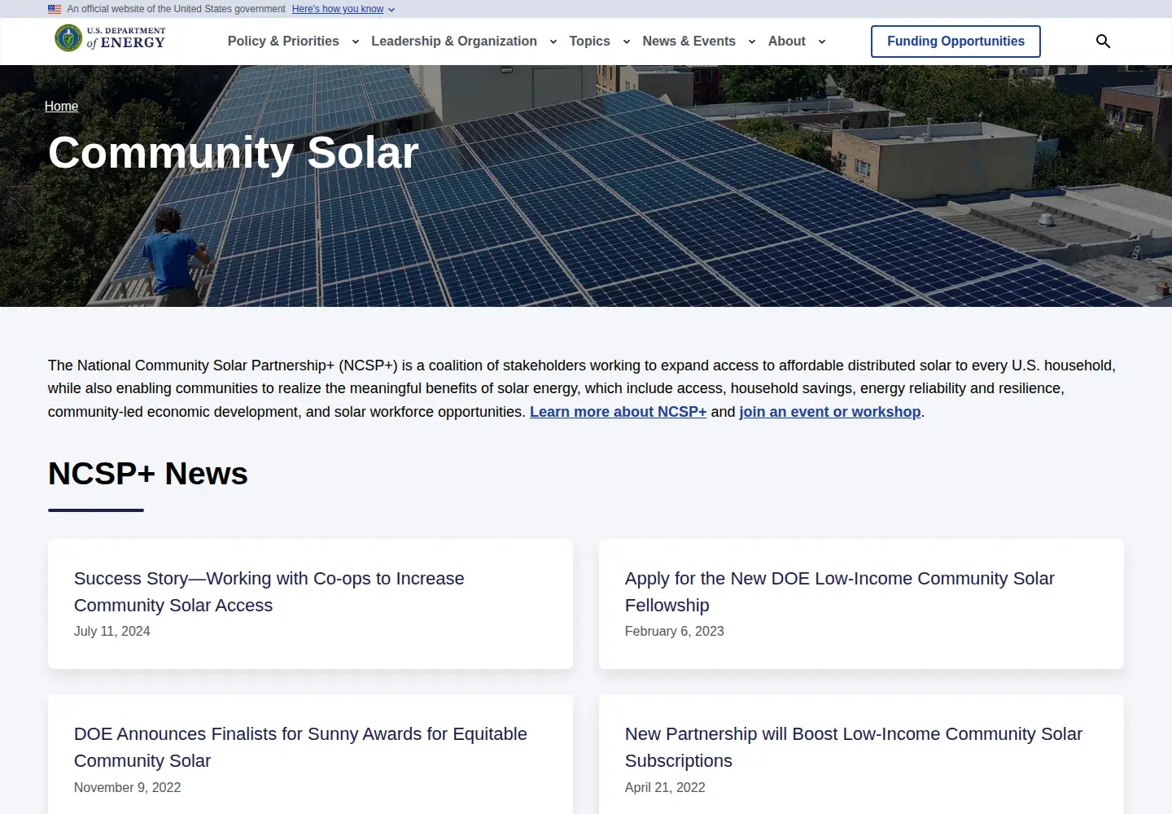Open the Leadership & Organization menu

point(454,42)
